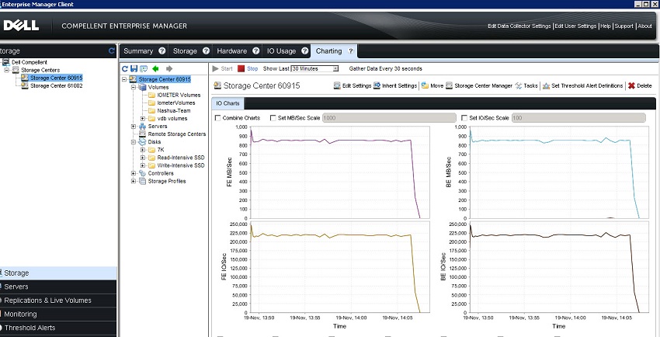Open the Support link in header

coord(624,26)
